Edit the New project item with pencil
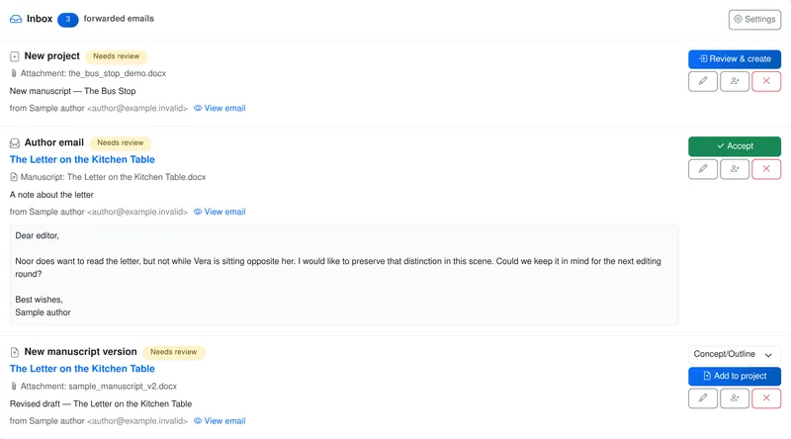The width and height of the screenshot is (791, 439). pyautogui.click(x=703, y=81)
